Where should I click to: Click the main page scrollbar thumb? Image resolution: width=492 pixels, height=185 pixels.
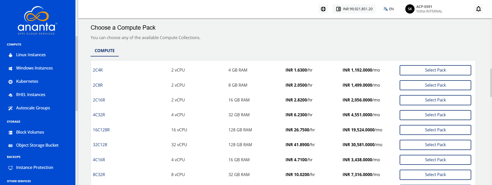tap(491, 83)
